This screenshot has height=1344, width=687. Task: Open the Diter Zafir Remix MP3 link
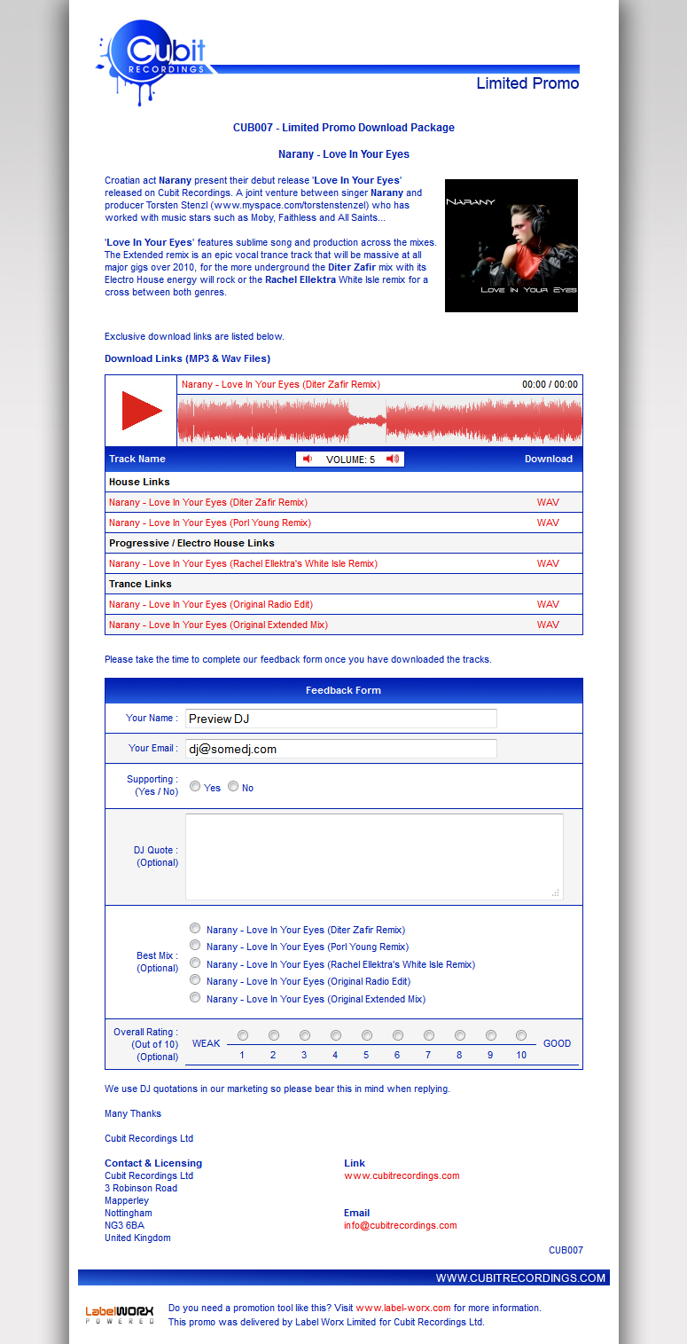pyautogui.click(x=208, y=502)
